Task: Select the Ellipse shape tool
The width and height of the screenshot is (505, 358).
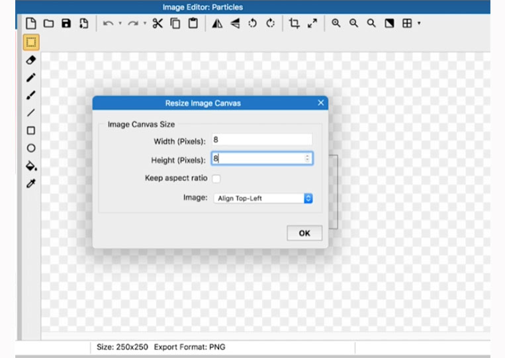Action: [31, 148]
